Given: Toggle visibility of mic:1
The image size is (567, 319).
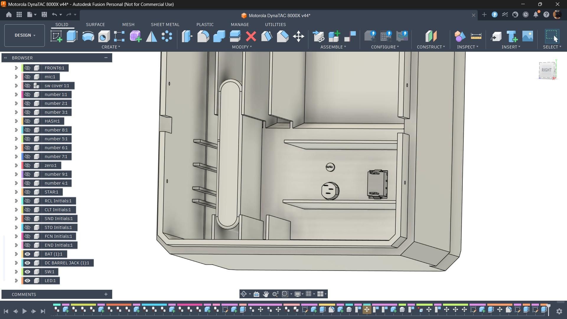Looking at the screenshot, I should pyautogui.click(x=27, y=77).
